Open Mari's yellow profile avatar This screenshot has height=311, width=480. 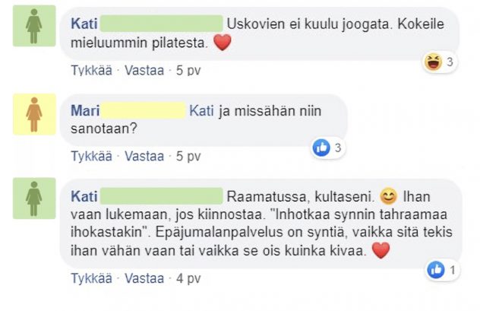(34, 114)
